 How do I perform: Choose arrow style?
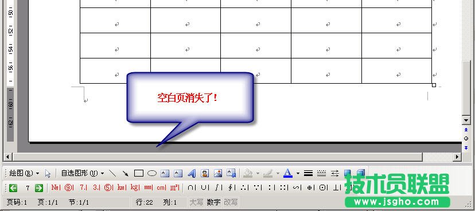coord(335,174)
